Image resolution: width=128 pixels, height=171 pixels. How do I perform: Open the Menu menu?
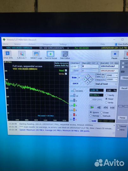coord(6,44)
